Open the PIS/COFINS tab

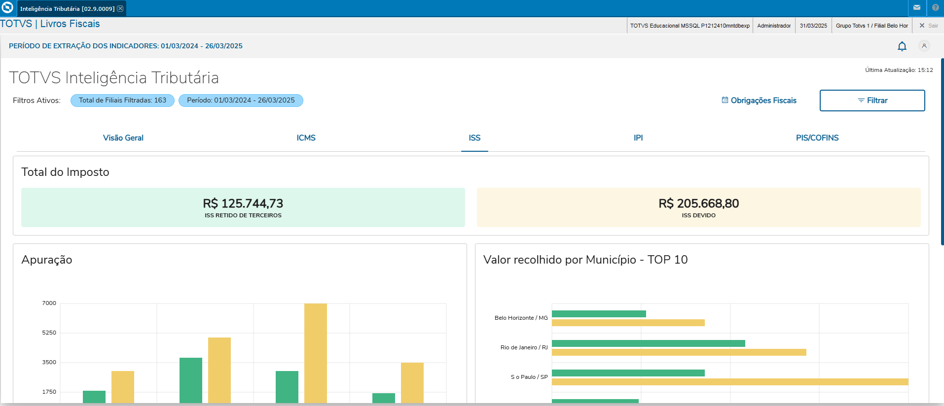coord(817,138)
